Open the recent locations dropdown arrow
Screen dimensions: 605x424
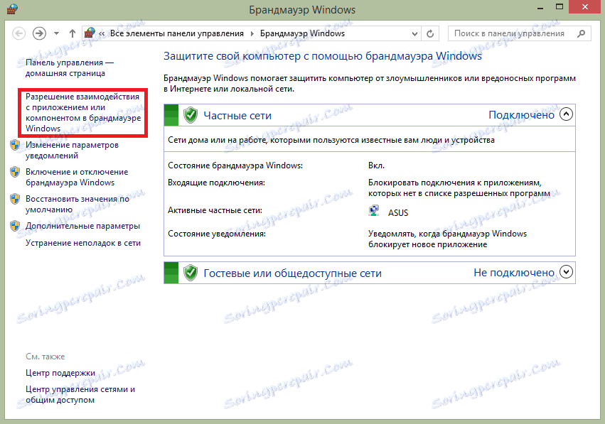click(56, 33)
